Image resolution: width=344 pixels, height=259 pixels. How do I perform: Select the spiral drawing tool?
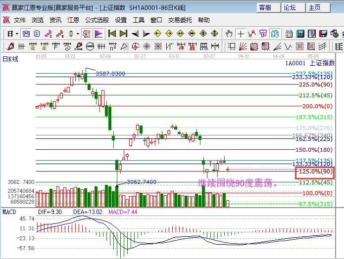click(x=135, y=46)
